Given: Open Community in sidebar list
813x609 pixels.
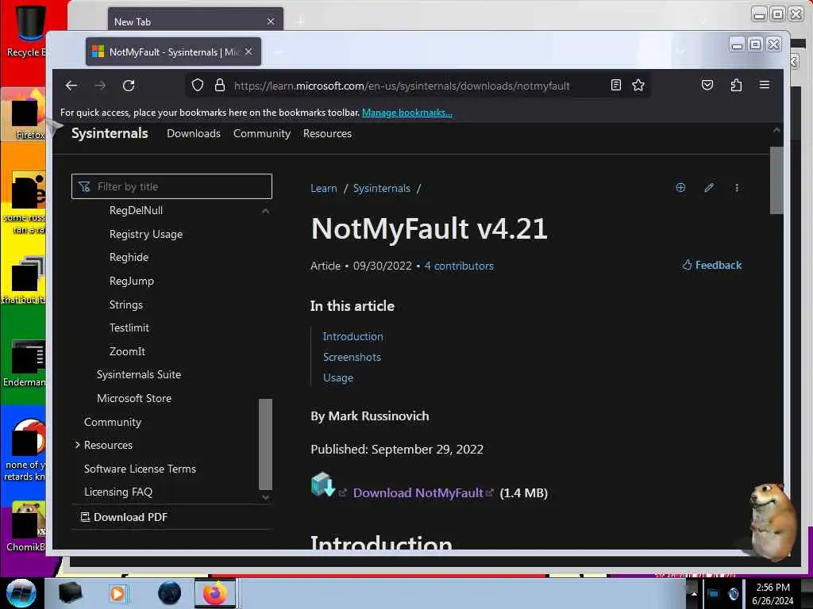Looking at the screenshot, I should coord(113,422).
